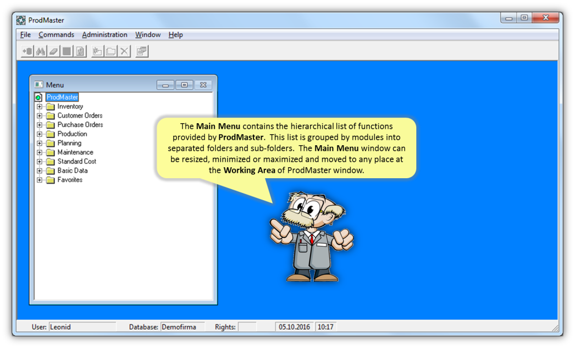Viewport: 575px width, 348px height.
Task: Expand the Purchase Orders folder node
Action: tap(40, 125)
